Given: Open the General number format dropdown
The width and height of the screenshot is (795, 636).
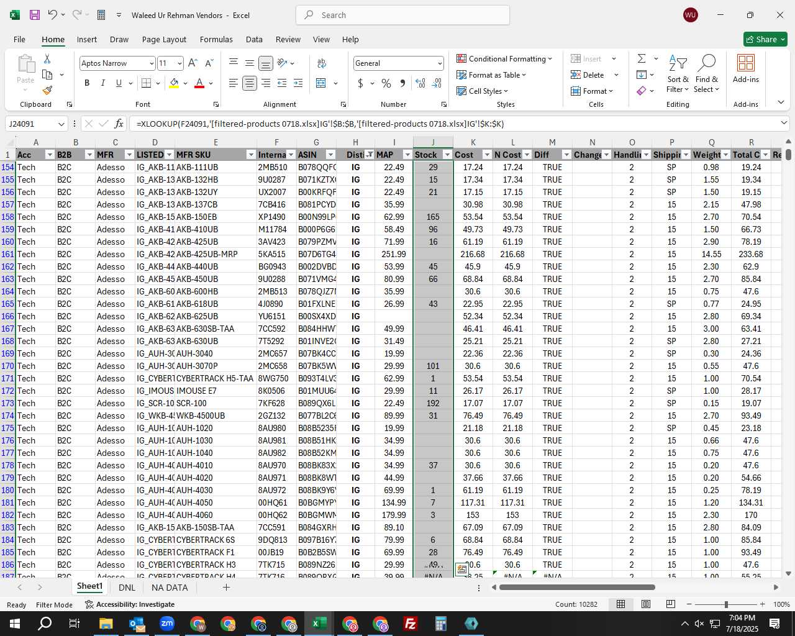Looking at the screenshot, I should 440,63.
